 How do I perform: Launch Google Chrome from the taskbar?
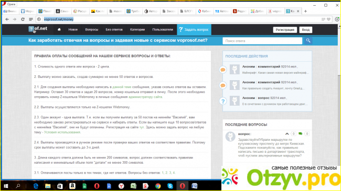[158, 186]
